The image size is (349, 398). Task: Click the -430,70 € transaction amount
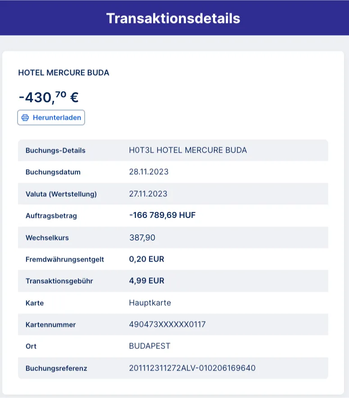pos(49,97)
